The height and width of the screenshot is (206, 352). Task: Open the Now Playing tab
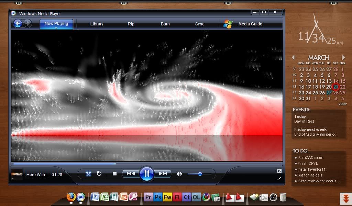56,24
